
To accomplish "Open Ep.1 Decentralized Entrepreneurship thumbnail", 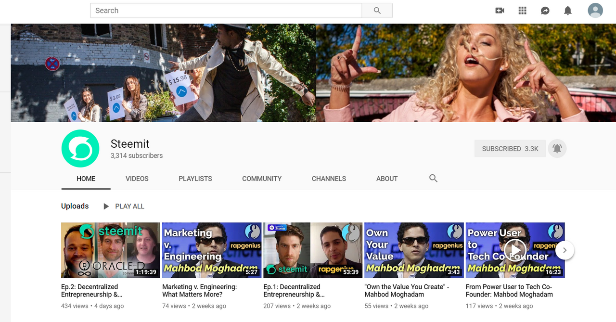I will point(313,250).
